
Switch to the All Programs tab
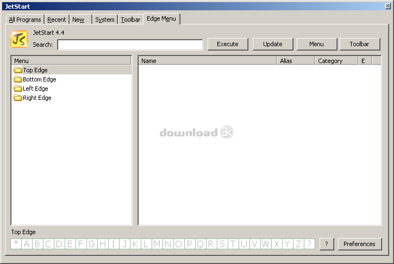(25, 20)
